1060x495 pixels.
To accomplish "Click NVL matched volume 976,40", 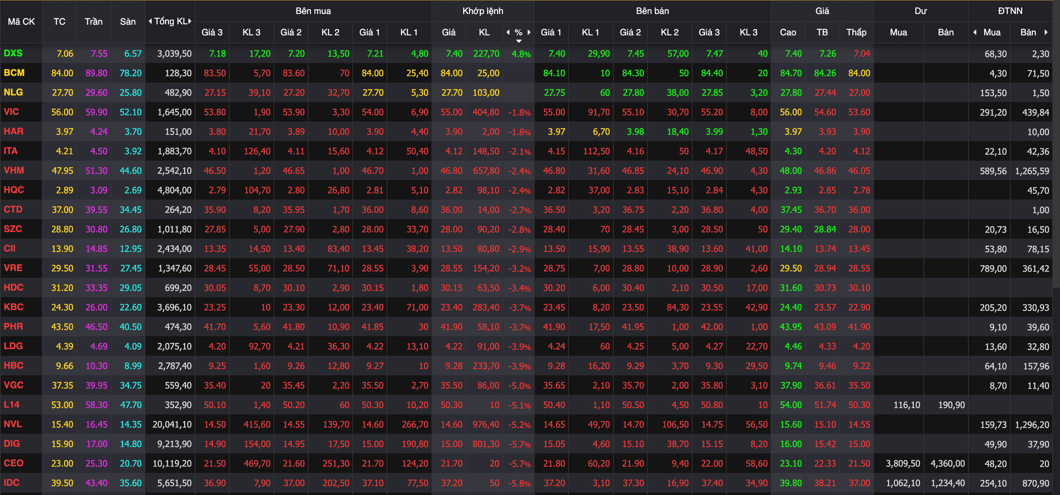I will click(x=486, y=424).
